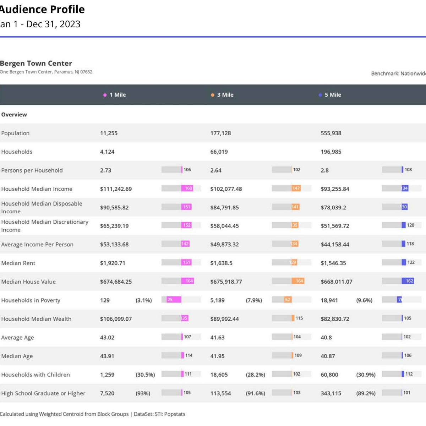Click the pink Households in Poverty bar 25

tap(171, 300)
